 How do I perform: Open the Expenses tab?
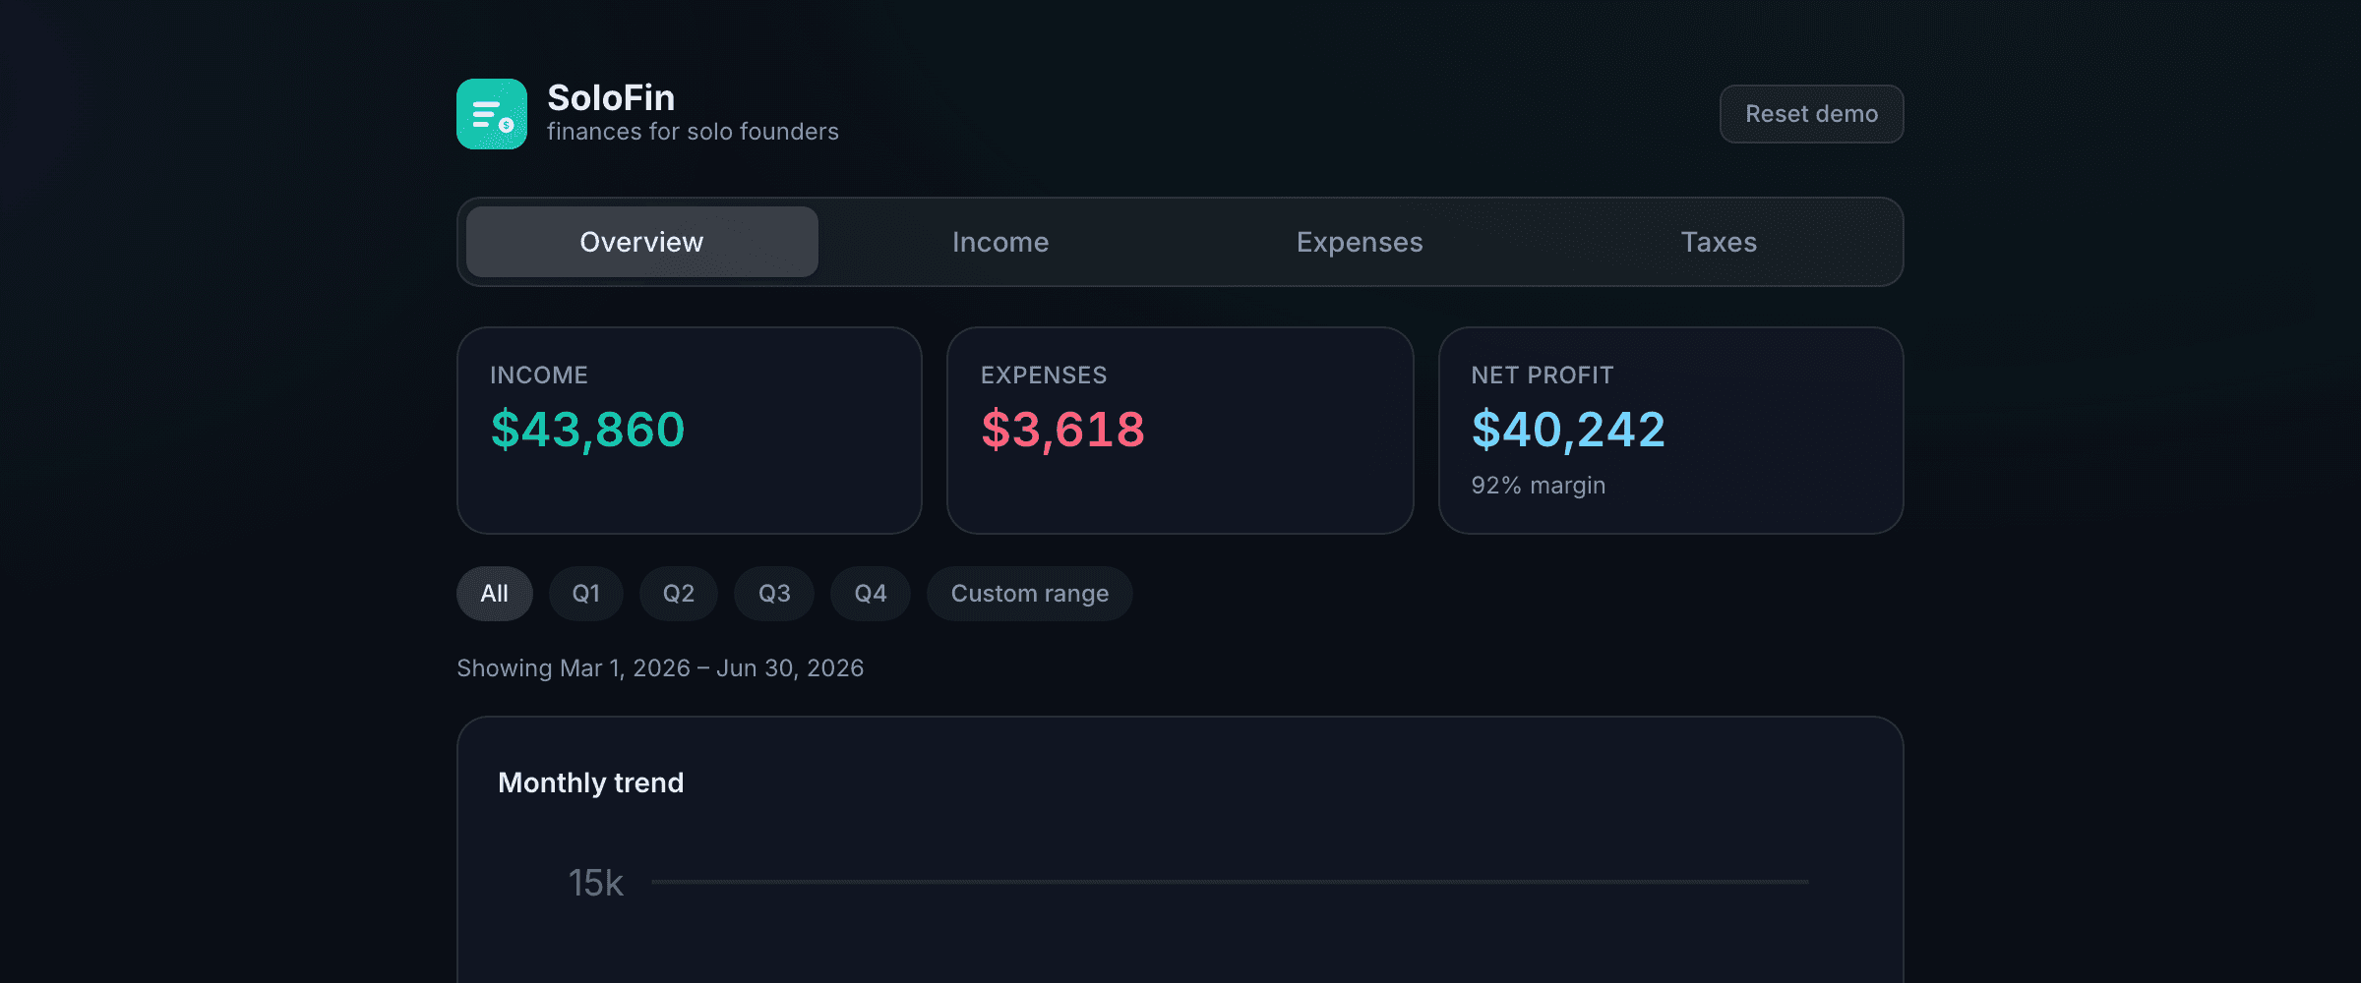pyautogui.click(x=1360, y=242)
